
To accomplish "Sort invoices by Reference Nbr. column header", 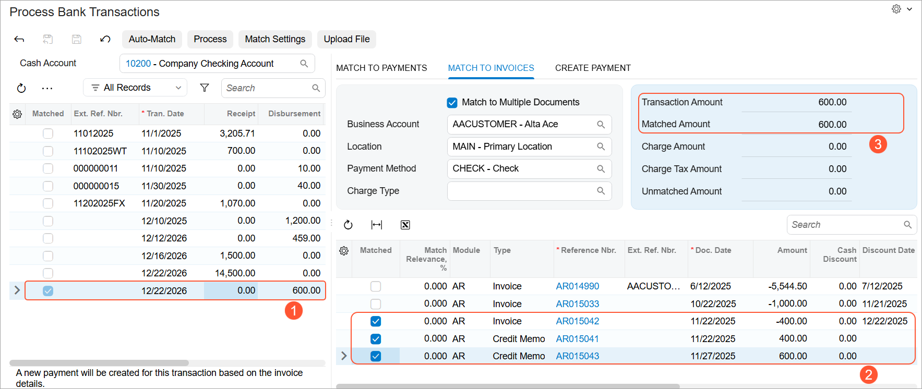I will pos(589,250).
